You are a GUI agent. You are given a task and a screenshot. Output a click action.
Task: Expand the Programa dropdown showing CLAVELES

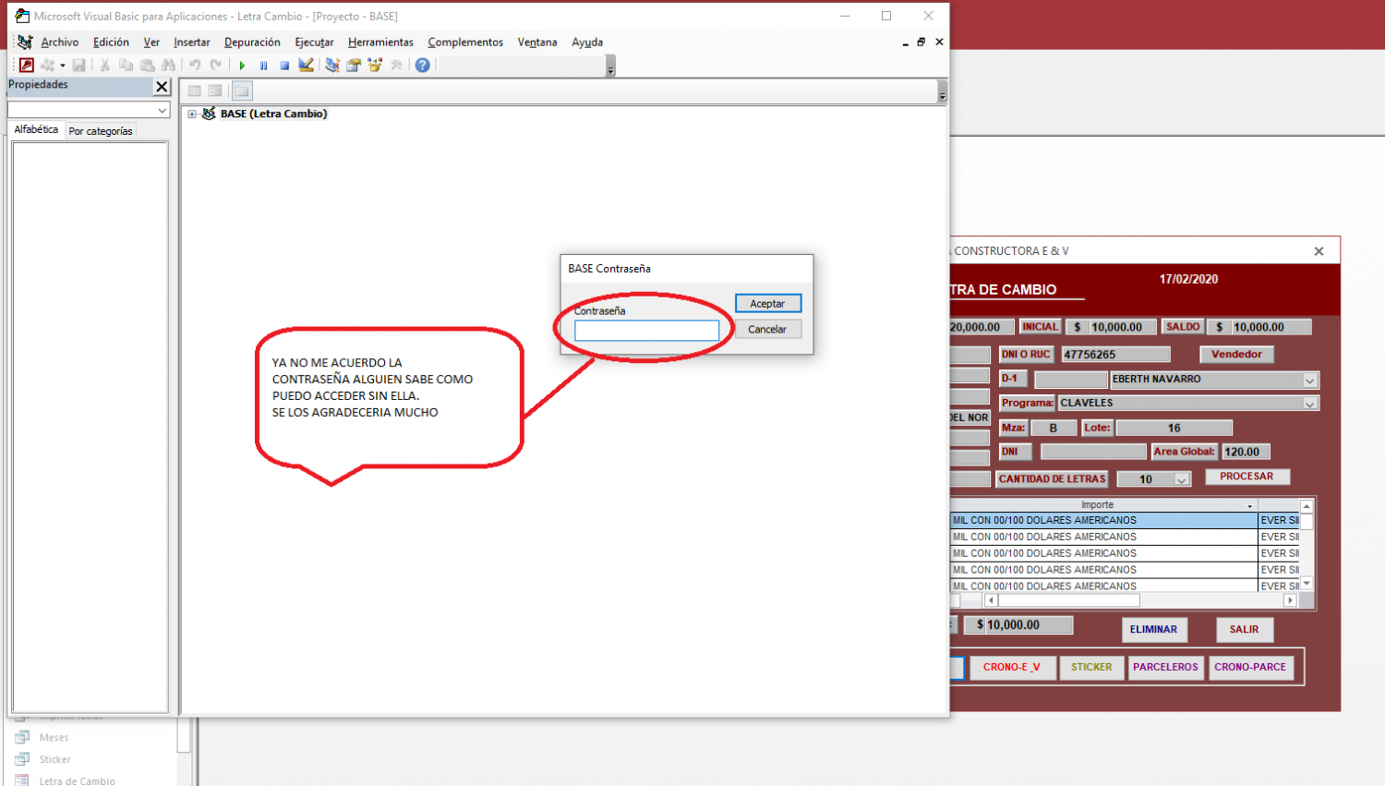1309,404
